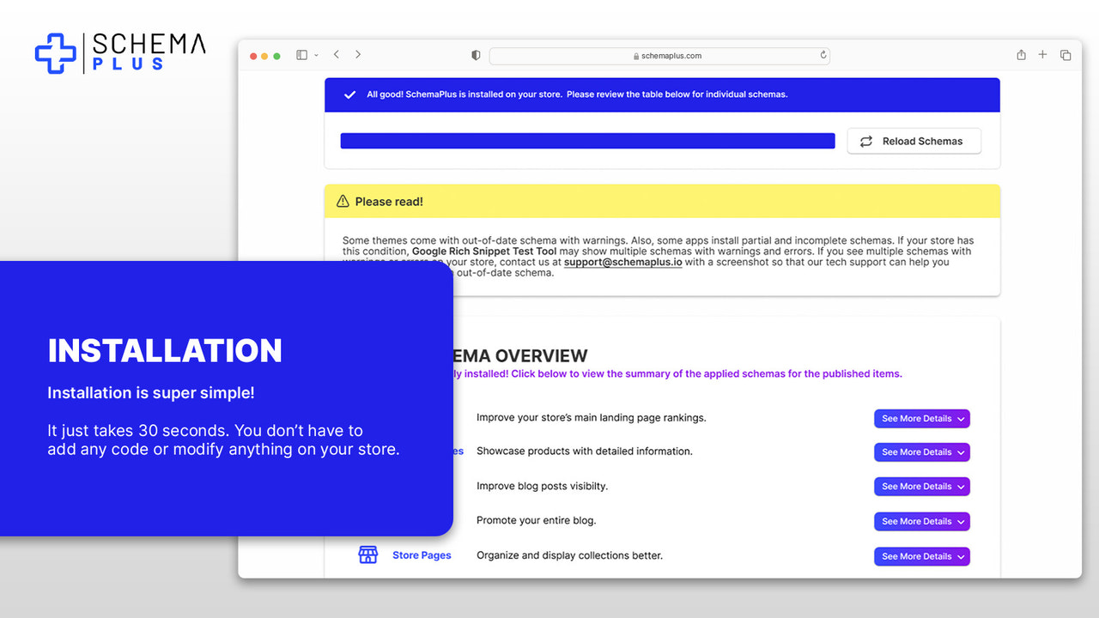This screenshot has height=618, width=1099.
Task: Click the privacy shield icon in Safari
Action: coord(476,55)
